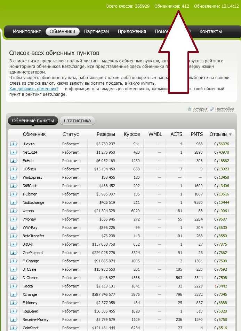Click the Xchange info icon
The width and height of the screenshot is (241, 331).
pos(14,294)
